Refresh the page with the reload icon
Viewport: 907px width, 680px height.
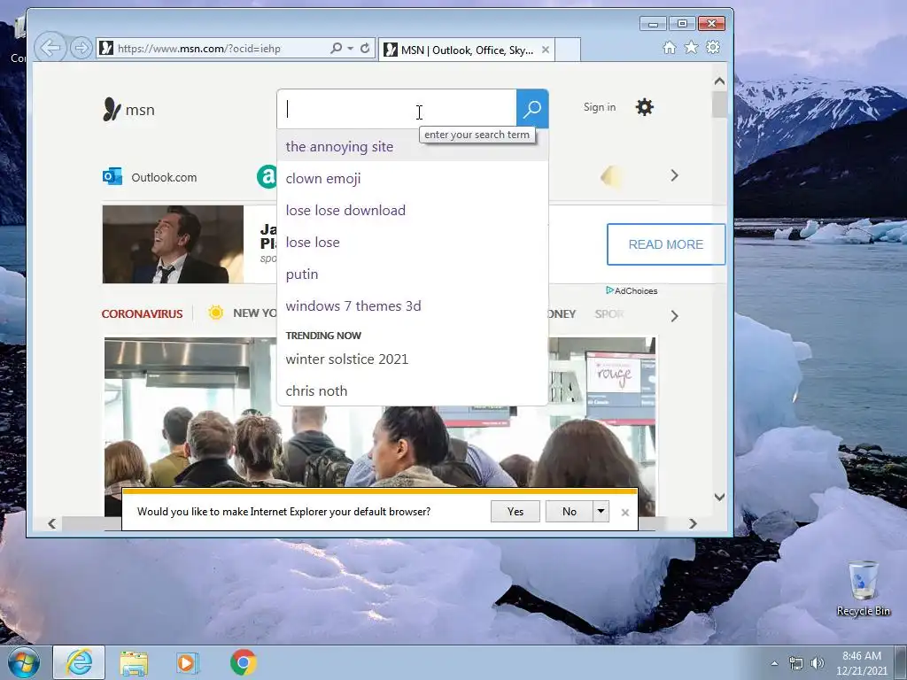[x=364, y=48]
